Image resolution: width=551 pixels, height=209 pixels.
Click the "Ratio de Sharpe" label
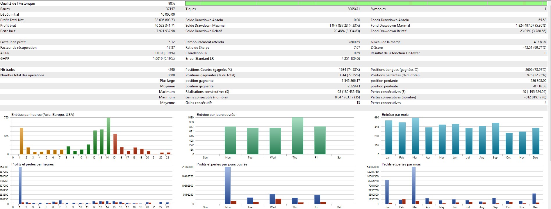tap(197, 48)
